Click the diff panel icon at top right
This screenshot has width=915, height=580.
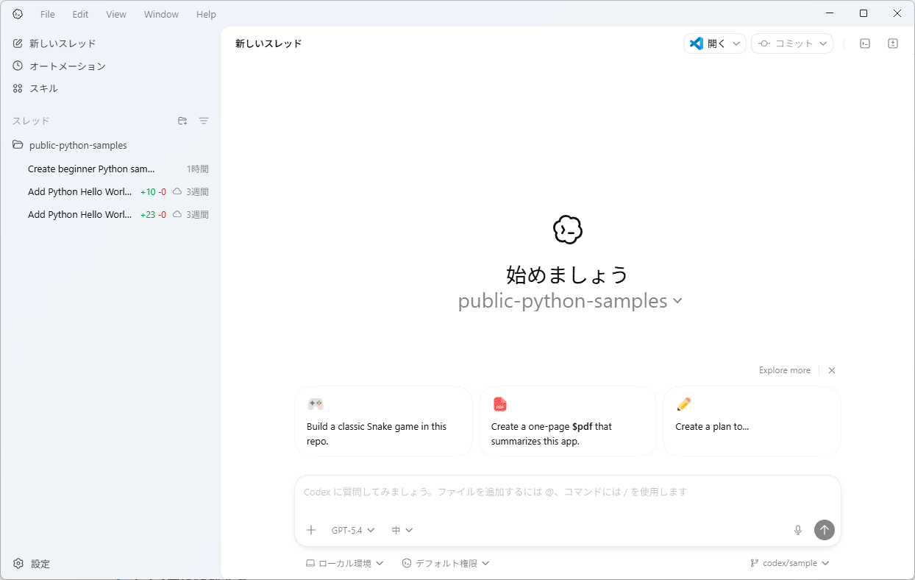point(892,43)
